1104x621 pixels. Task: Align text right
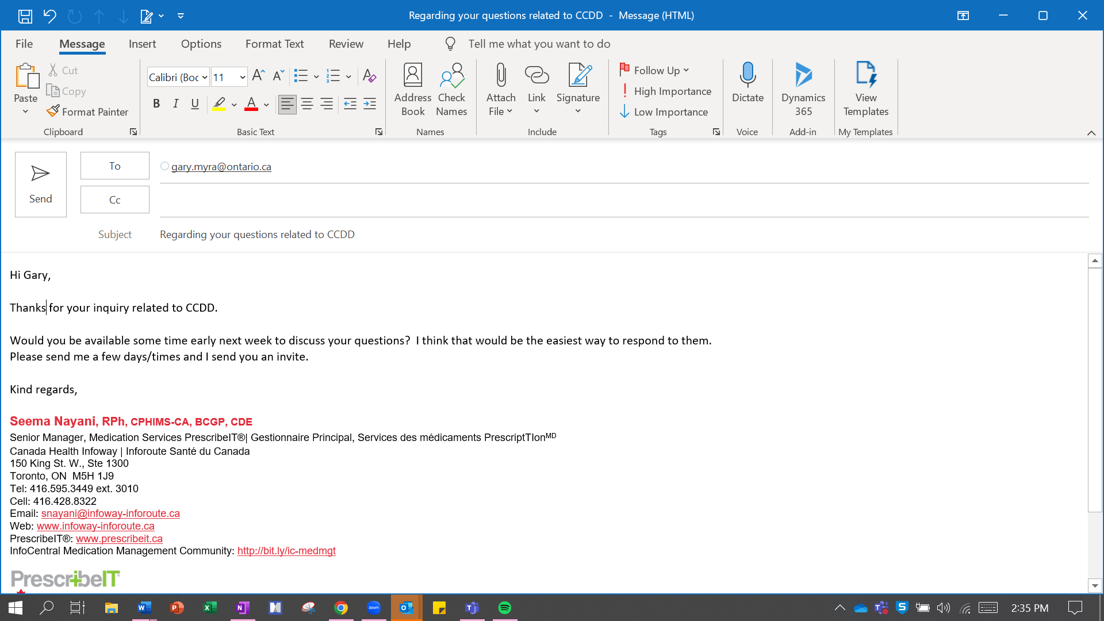[x=327, y=104]
